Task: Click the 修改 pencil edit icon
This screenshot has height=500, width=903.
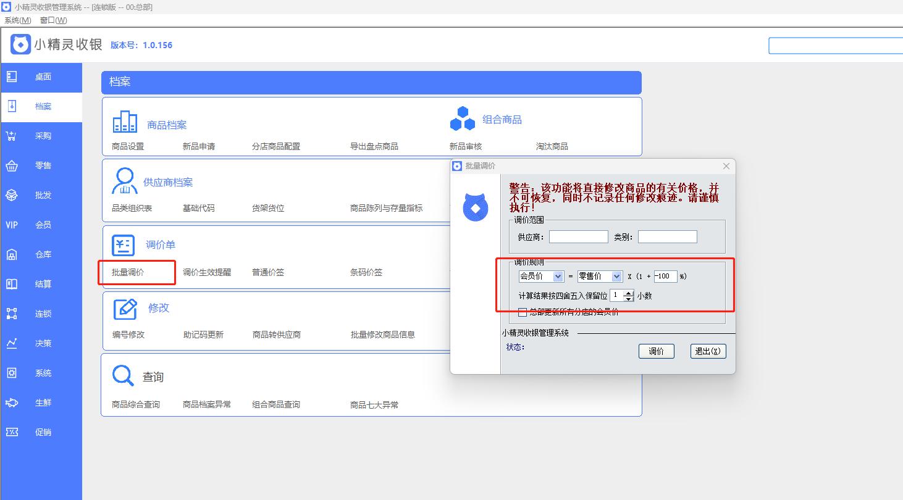Action: click(x=125, y=309)
